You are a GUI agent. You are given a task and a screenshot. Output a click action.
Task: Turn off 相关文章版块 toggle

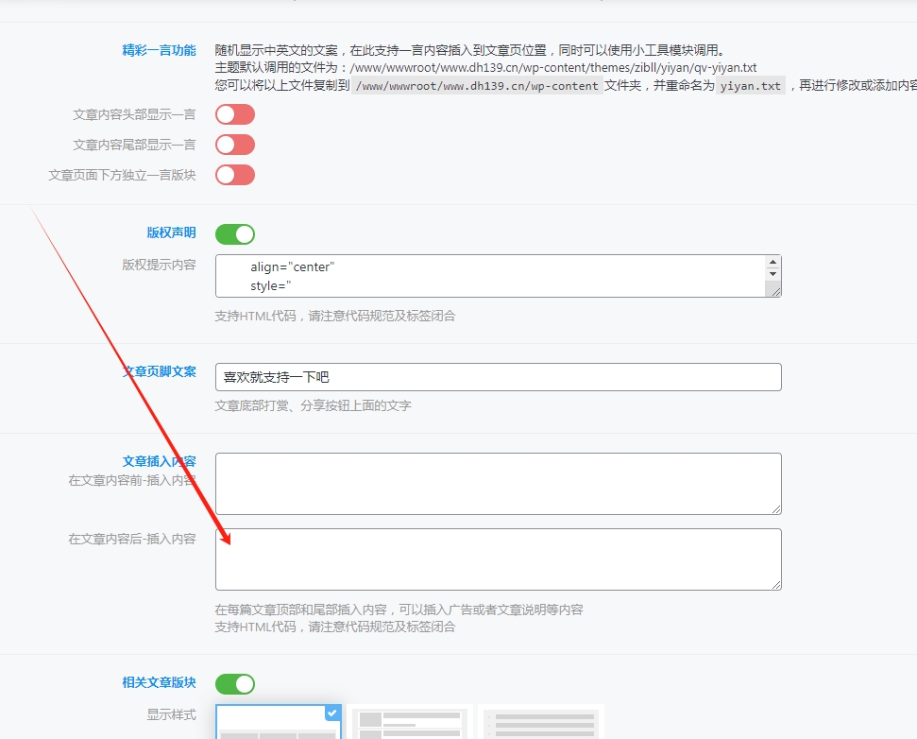click(x=235, y=683)
